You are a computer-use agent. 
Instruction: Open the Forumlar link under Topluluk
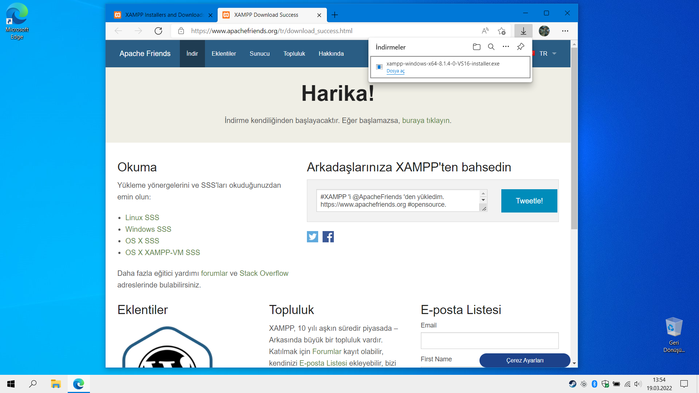tap(327, 352)
